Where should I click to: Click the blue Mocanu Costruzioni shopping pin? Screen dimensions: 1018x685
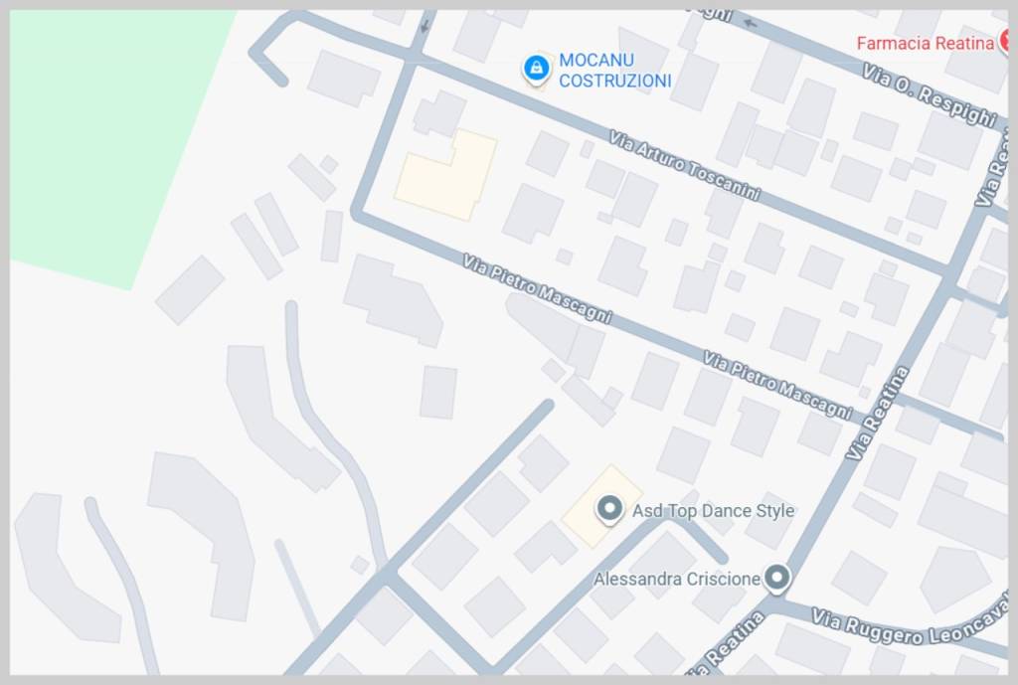click(536, 69)
